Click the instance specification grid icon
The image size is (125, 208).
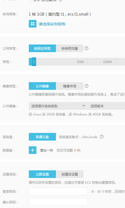(x=33, y=24)
